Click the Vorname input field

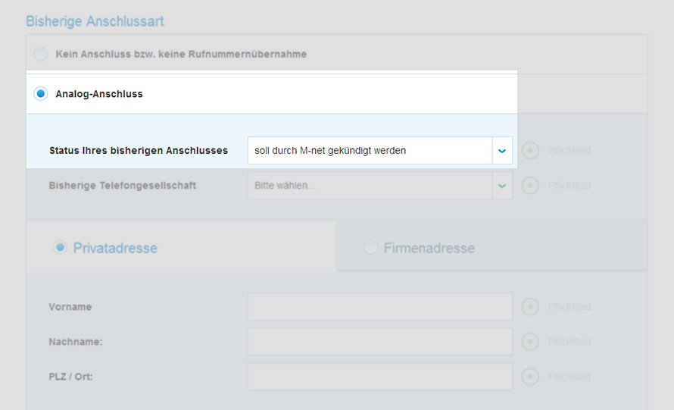coord(380,307)
